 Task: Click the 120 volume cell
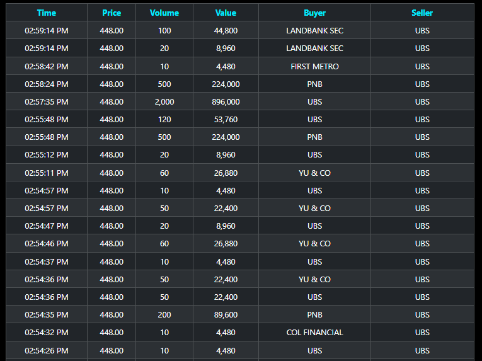coord(164,119)
